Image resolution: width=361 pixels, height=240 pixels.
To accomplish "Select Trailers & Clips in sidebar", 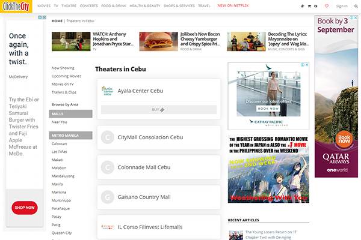I will [x=64, y=92].
